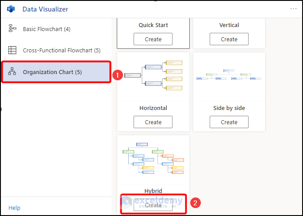The image size is (303, 216).
Task: Click the Cross-Functional Flowchart table icon
Action: 12,50
